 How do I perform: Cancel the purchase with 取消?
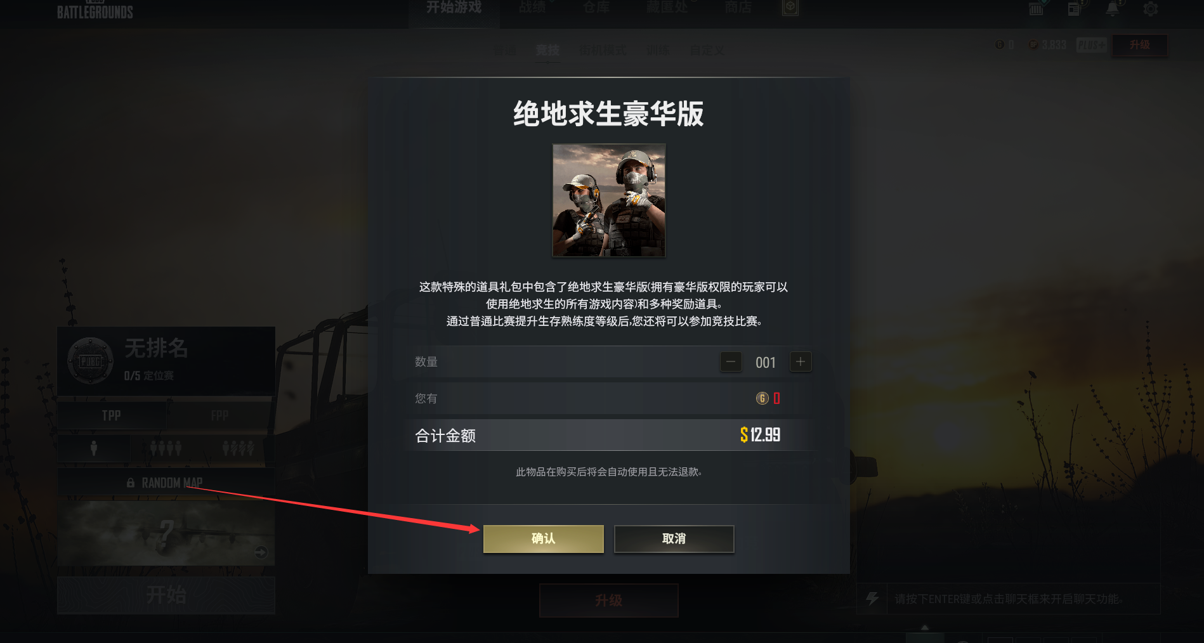point(674,538)
